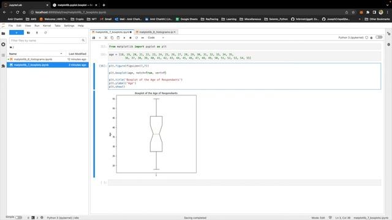Select matplotlib_7_boxplots.ipynb in the file list

(x=48, y=65)
